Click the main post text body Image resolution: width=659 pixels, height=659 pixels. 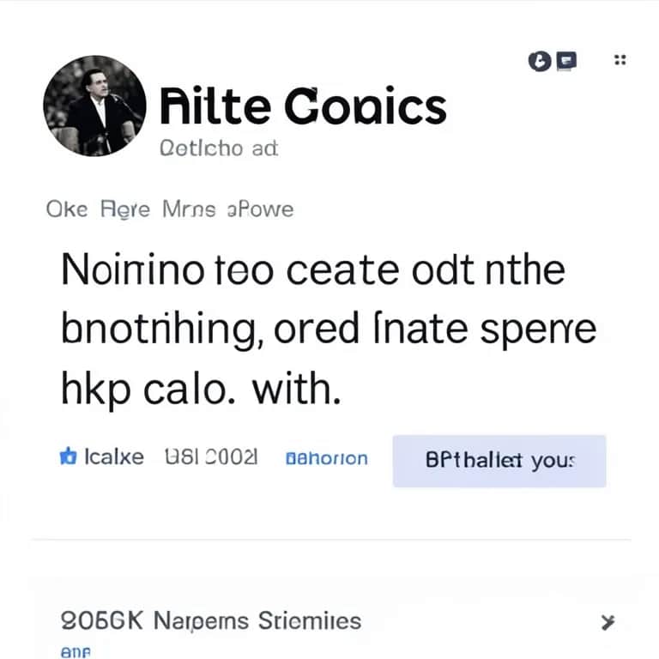coord(326,330)
